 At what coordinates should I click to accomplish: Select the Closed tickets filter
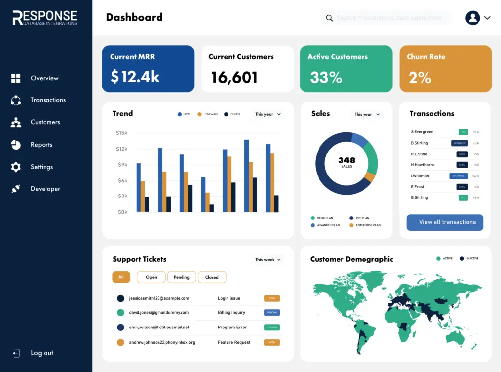[x=212, y=277]
